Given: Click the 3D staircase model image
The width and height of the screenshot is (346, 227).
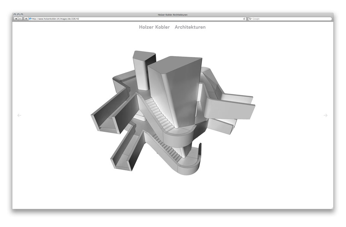Looking at the screenshot, I should (x=173, y=113).
